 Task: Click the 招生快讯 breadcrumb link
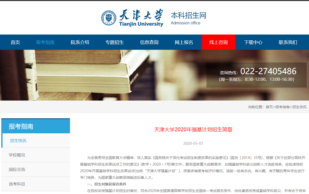300,107
